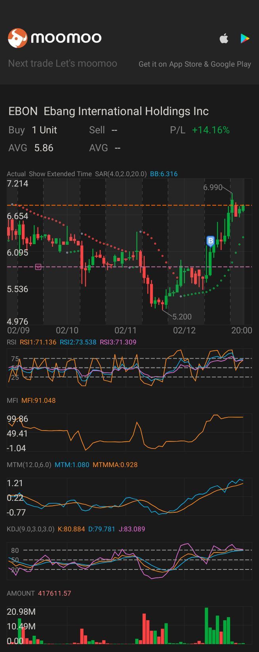The width and height of the screenshot is (259, 652).
Task: Click the moomoo bull logo icon
Action: click(x=17, y=38)
